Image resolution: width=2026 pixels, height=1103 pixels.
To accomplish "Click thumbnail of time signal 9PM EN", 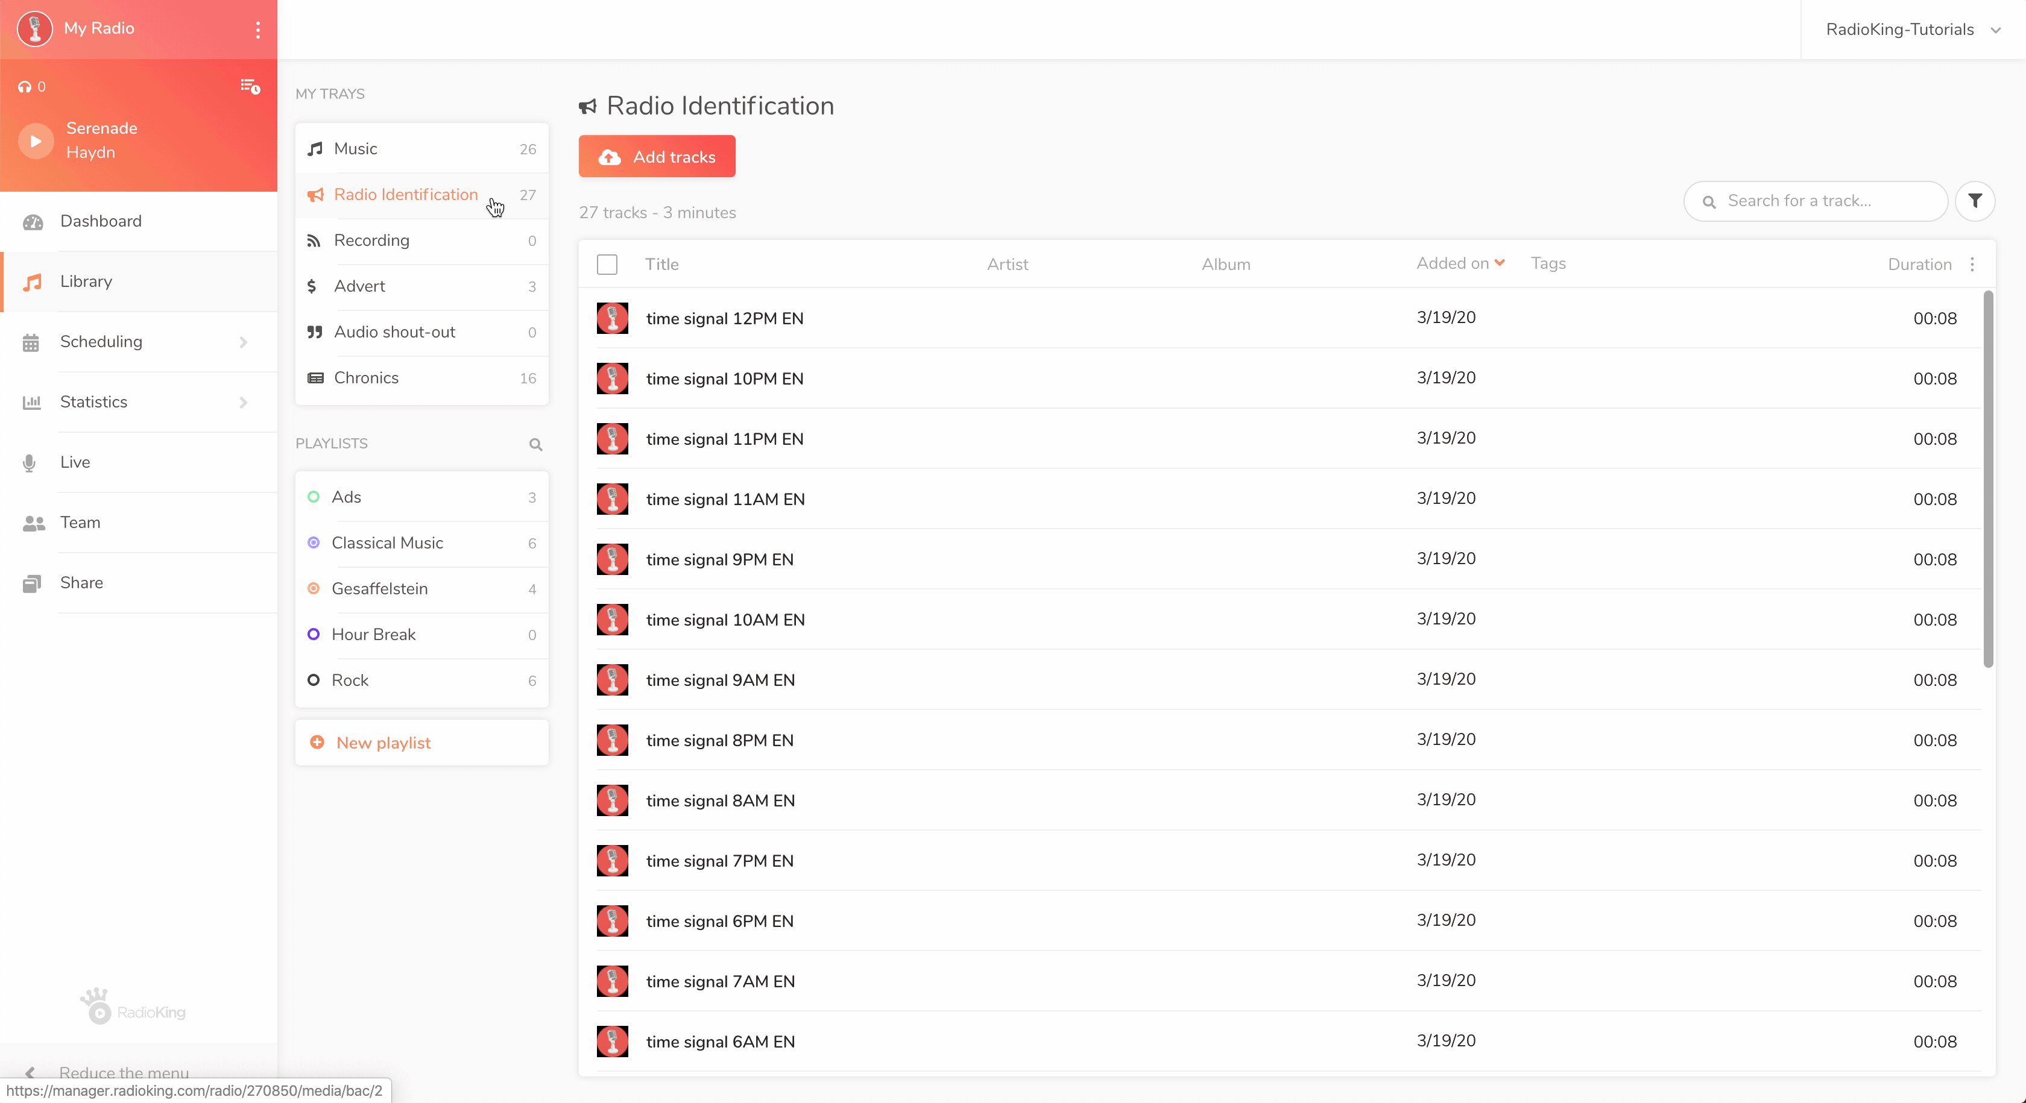I will coord(612,560).
